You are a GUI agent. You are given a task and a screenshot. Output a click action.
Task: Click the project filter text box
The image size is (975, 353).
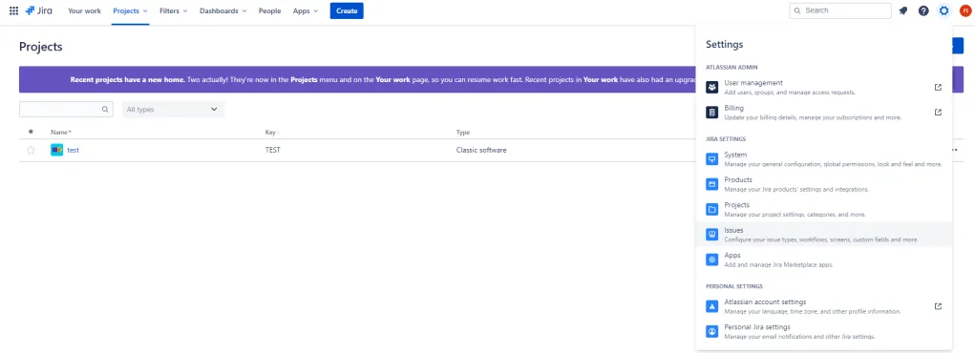point(66,110)
